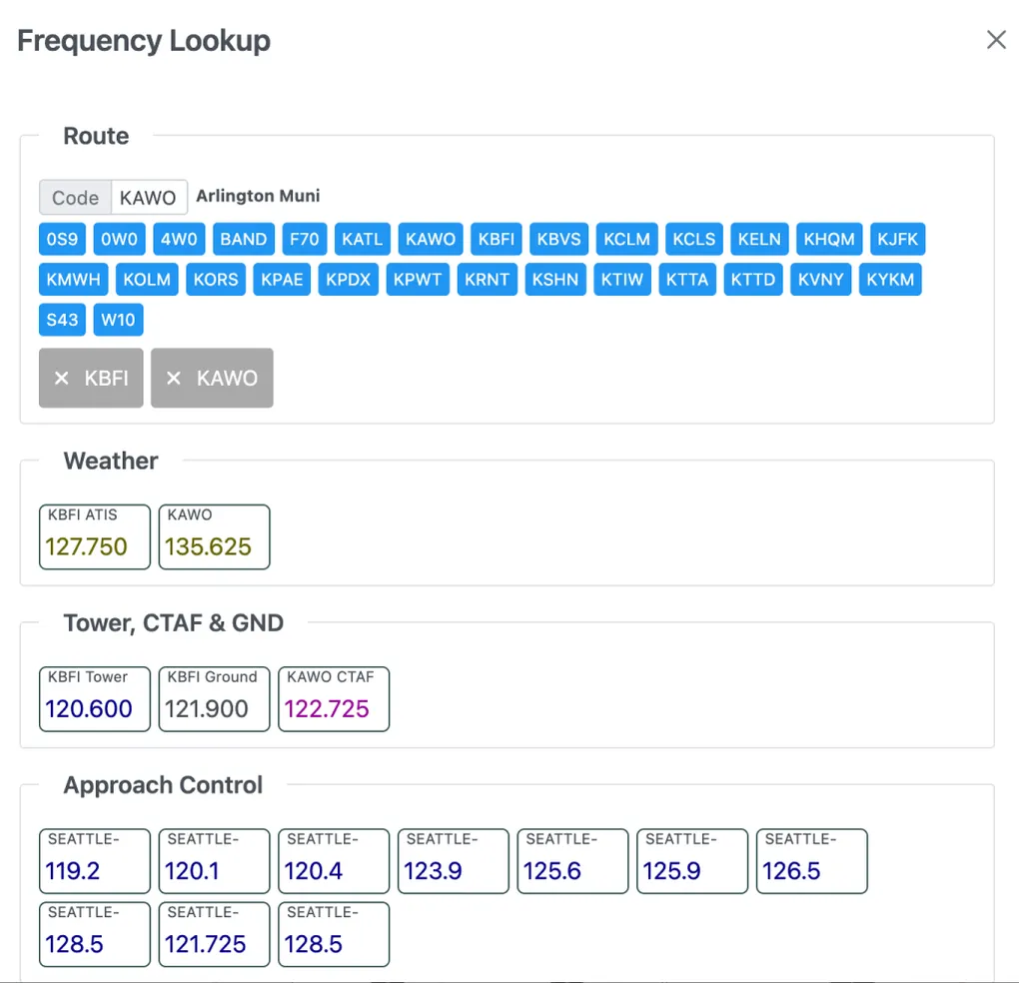Add KATL airport chip to route
This screenshot has width=1019, height=983.
click(x=362, y=240)
